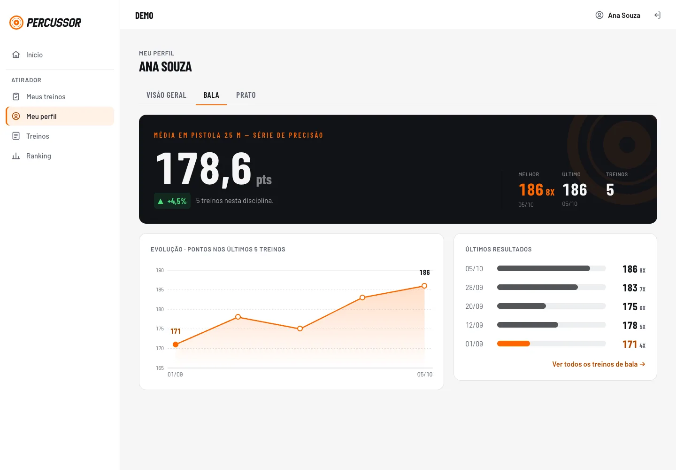Click the bar chart icon beside Ranking
676x470 pixels.
pyautogui.click(x=16, y=156)
